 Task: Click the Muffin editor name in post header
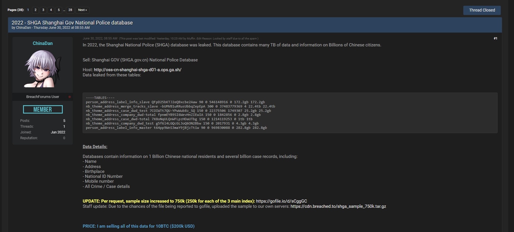click(191, 38)
